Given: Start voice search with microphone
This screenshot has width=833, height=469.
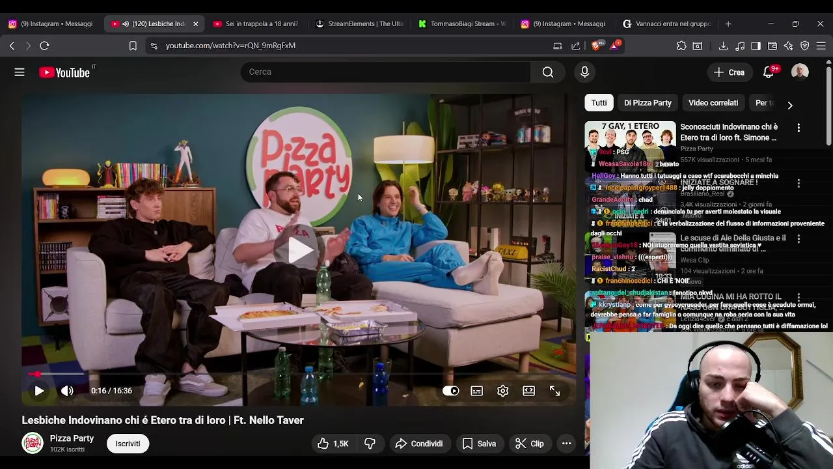Looking at the screenshot, I should 584,72.
